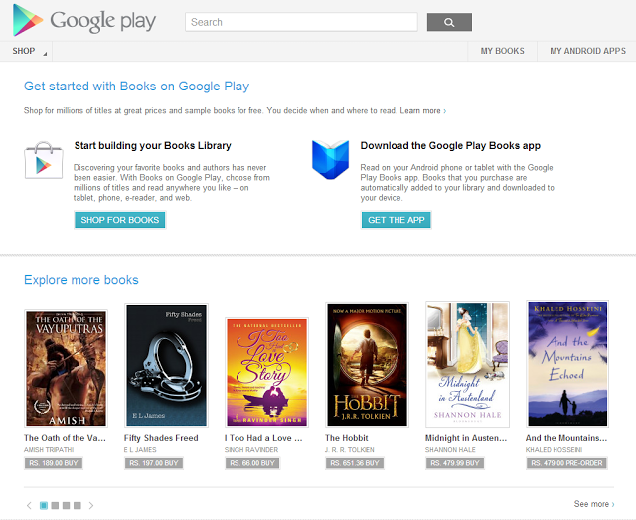Go to previous carousel page arrow
This screenshot has width=636, height=520.
pyautogui.click(x=29, y=505)
